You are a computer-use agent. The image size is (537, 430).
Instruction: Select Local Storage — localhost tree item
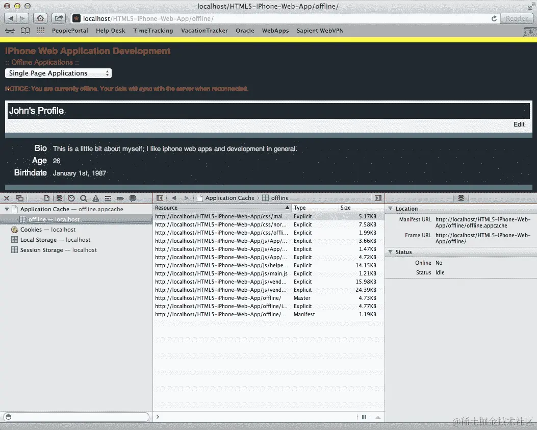[76, 240]
